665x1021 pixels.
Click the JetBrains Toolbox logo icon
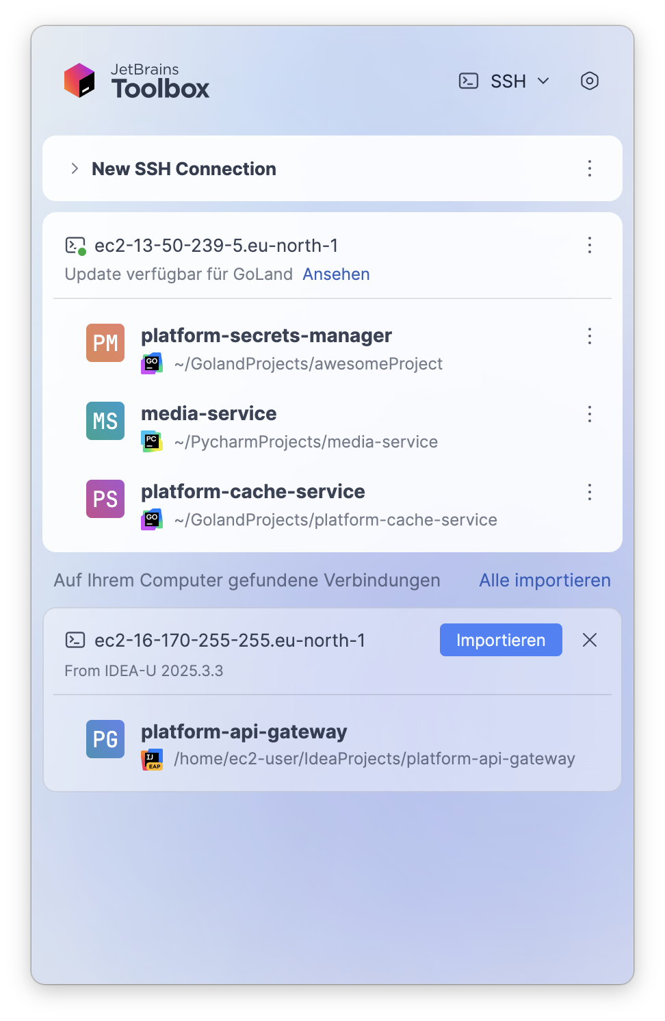pos(79,81)
